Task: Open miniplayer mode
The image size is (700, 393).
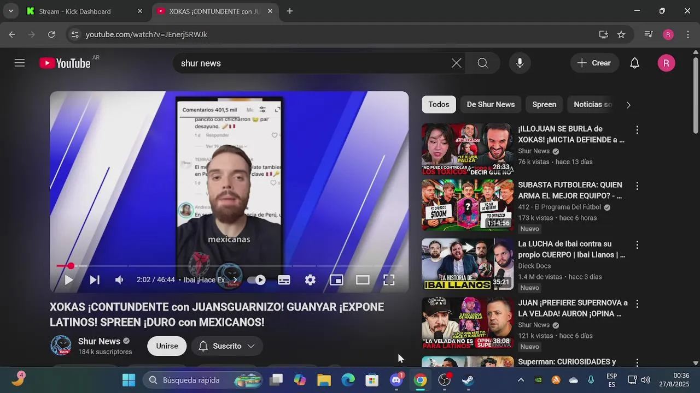Action: (x=336, y=280)
